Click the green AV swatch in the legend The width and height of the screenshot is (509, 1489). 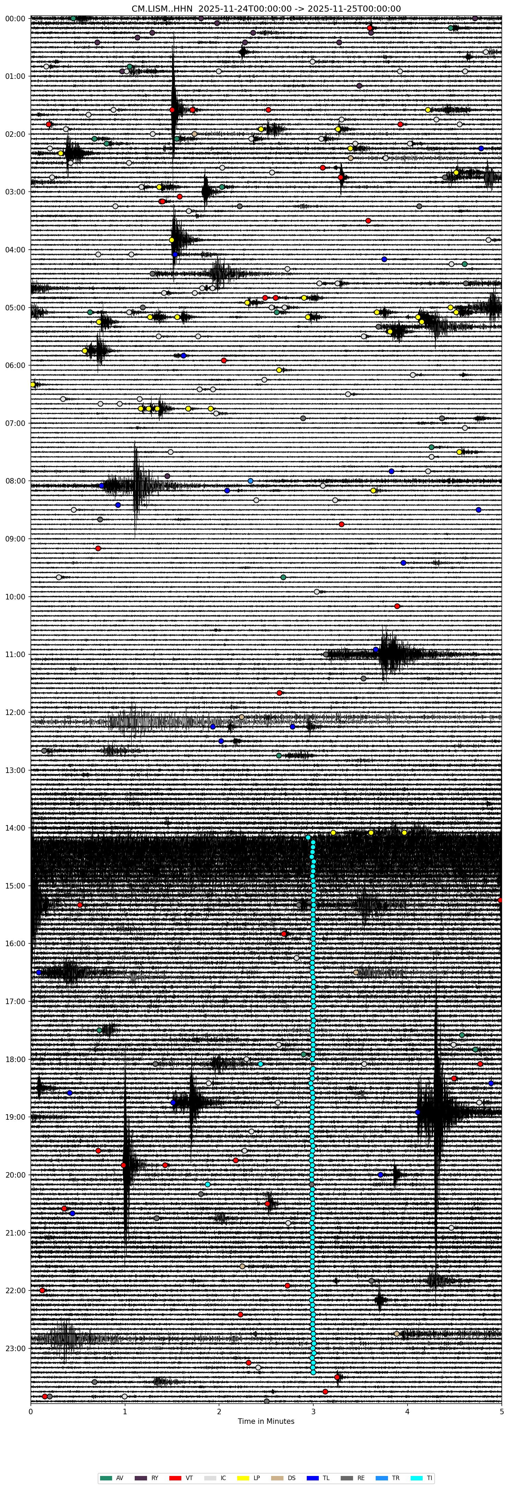point(106,1478)
